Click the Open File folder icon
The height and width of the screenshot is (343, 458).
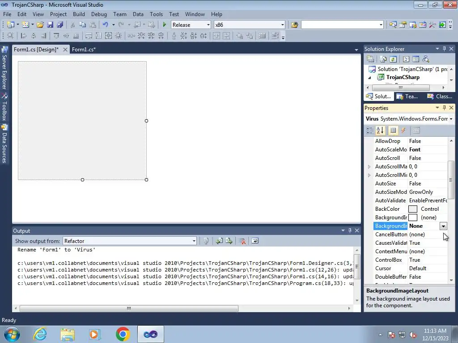click(x=40, y=25)
